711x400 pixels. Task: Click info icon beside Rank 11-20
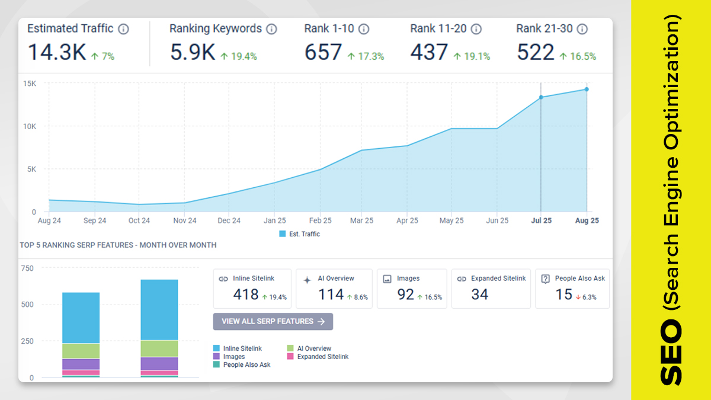476,29
